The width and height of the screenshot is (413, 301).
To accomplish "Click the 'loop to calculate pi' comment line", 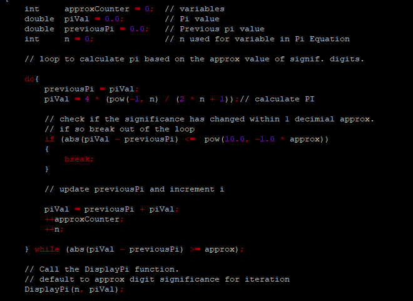I will (x=195, y=59).
